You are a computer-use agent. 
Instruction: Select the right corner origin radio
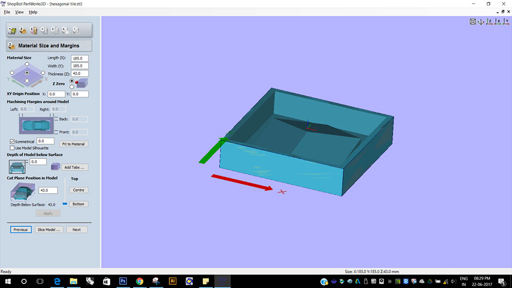pos(43,73)
